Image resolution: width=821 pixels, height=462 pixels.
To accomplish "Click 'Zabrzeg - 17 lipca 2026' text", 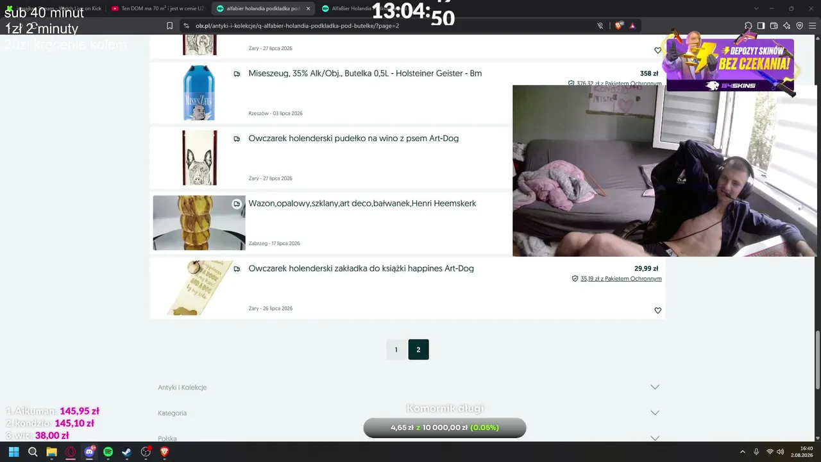I will (274, 243).
